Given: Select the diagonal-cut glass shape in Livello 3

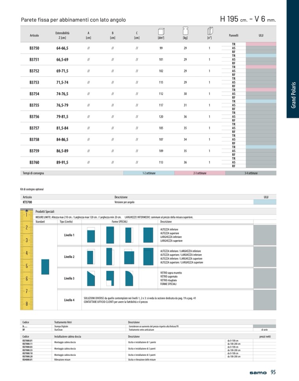Looking at the screenshot, I should tap(91, 278).
